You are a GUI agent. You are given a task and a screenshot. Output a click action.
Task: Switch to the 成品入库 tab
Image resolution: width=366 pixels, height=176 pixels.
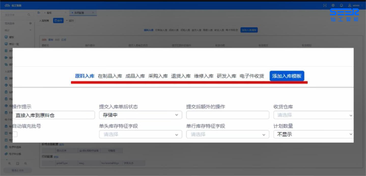tap(135, 76)
